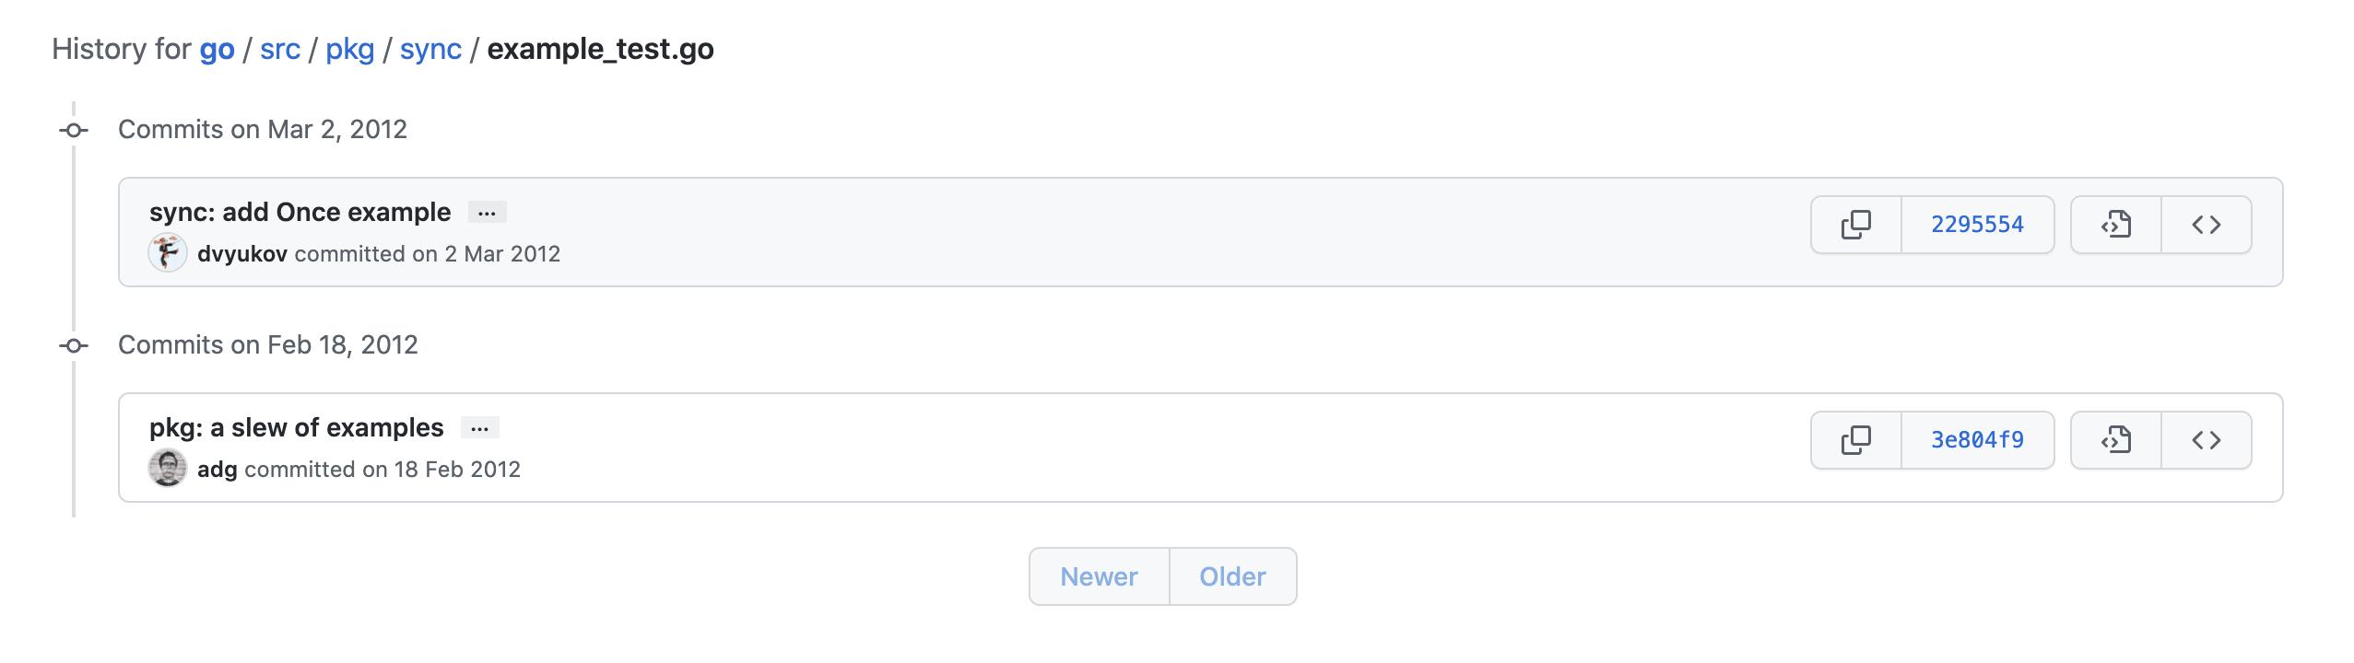
Task: Expand description of 'pkg: a slew of examples'
Action: [x=479, y=428]
